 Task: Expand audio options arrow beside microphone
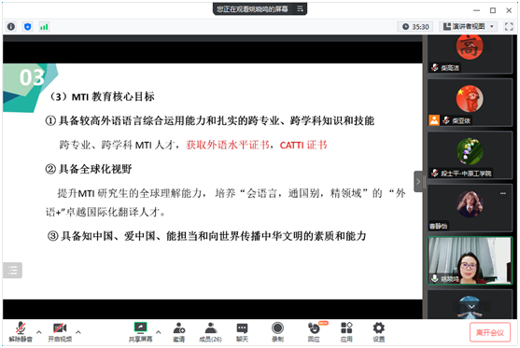click(x=39, y=332)
